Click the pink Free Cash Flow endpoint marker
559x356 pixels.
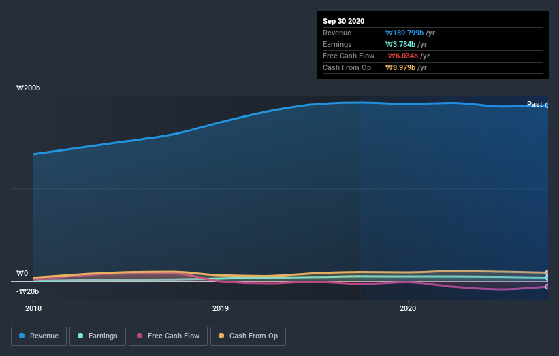(x=547, y=287)
